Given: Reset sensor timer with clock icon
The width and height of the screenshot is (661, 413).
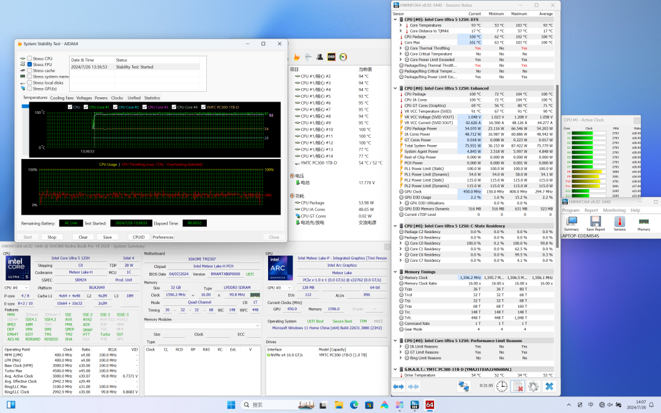Looking at the screenshot, I should click(501, 386).
